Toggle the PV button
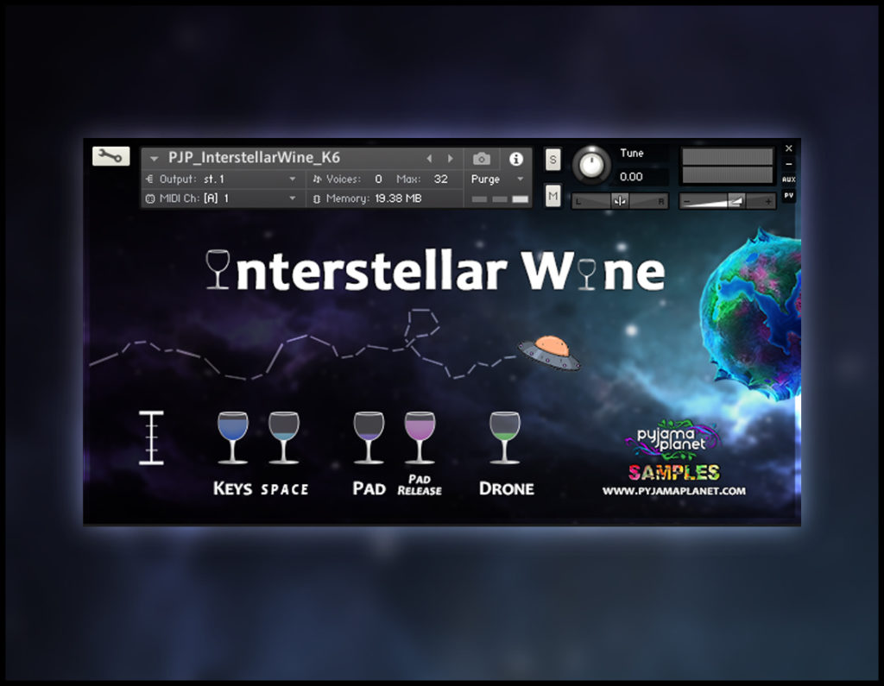 [x=789, y=196]
